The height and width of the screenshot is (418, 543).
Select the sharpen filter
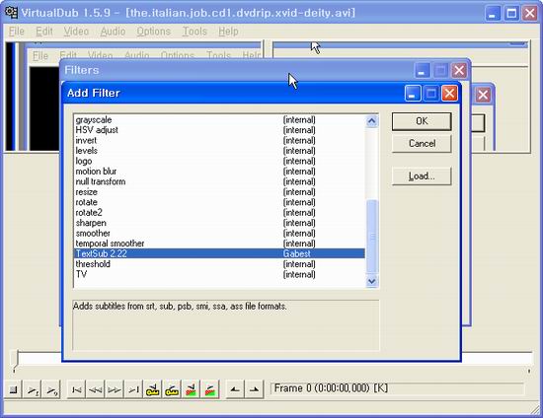tap(219, 223)
